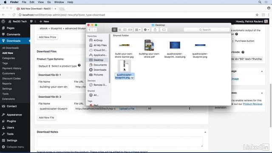Open the Help menu

(70, 2)
